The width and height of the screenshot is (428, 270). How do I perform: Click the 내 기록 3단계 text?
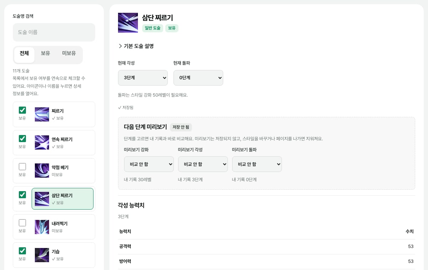[x=190, y=180]
